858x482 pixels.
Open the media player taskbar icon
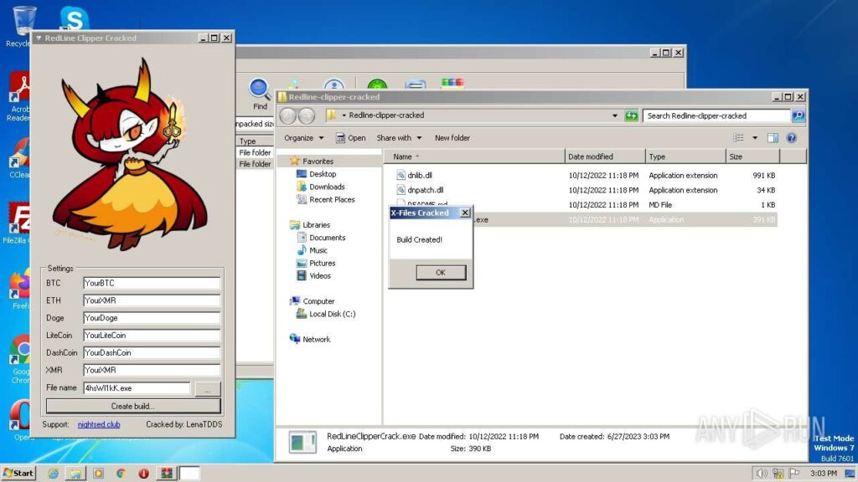(98, 474)
